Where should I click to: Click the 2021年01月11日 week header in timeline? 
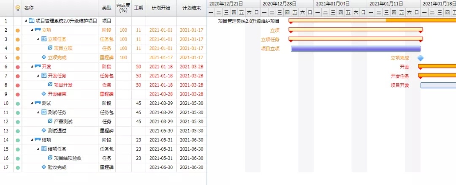(393, 4)
